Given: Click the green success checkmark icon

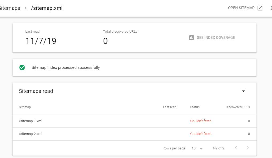Looking at the screenshot, I should 22,67.
